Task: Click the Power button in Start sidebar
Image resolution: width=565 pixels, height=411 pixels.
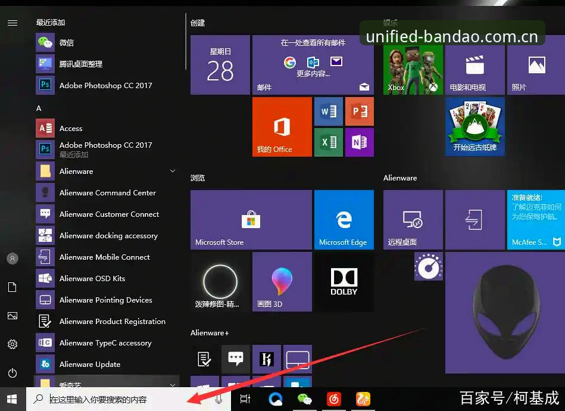Action: coord(13,373)
